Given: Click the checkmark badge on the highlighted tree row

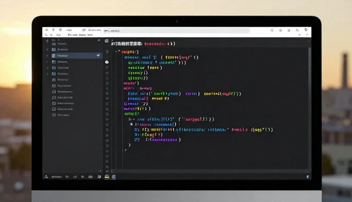Looking at the screenshot, I should pyautogui.click(x=98, y=55).
